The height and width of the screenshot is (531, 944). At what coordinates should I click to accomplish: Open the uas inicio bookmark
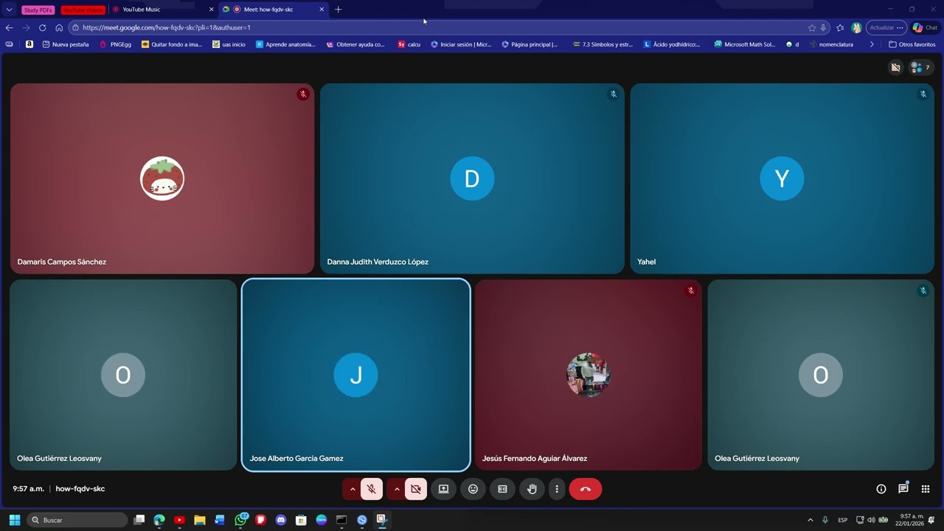pyautogui.click(x=229, y=44)
